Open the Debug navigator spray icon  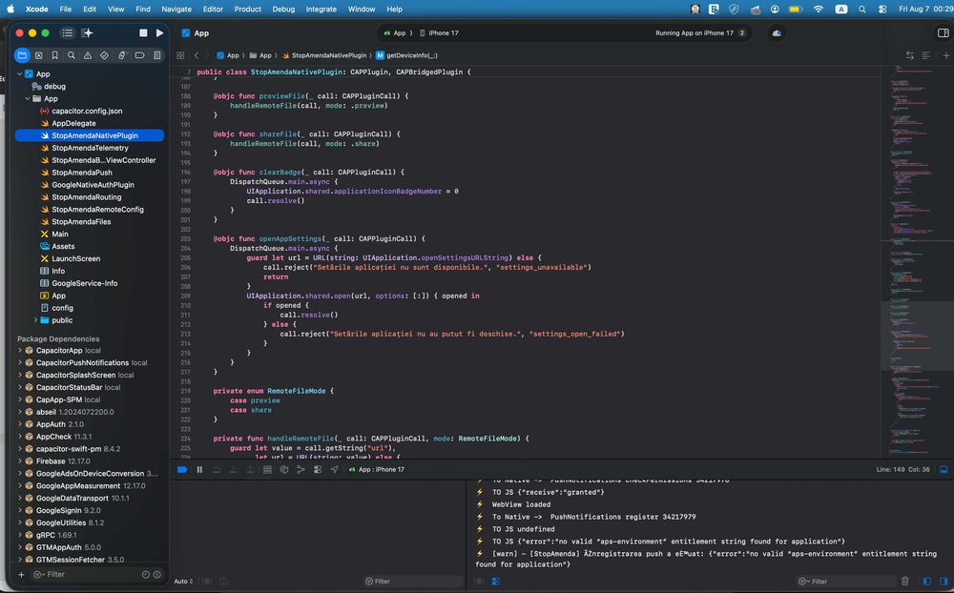pyautogui.click(x=122, y=55)
